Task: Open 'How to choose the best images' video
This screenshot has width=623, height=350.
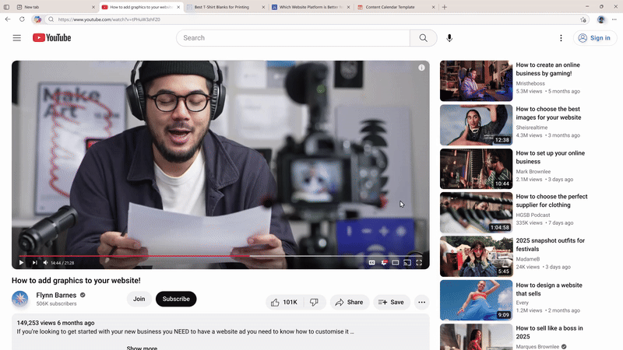Action: [x=548, y=113]
